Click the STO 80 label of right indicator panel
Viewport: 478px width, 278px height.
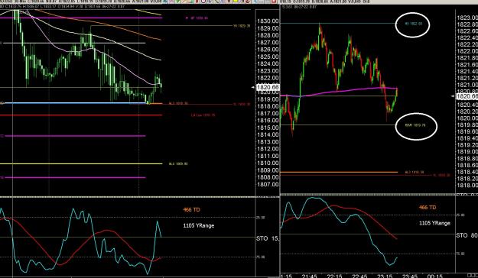pos(467,235)
